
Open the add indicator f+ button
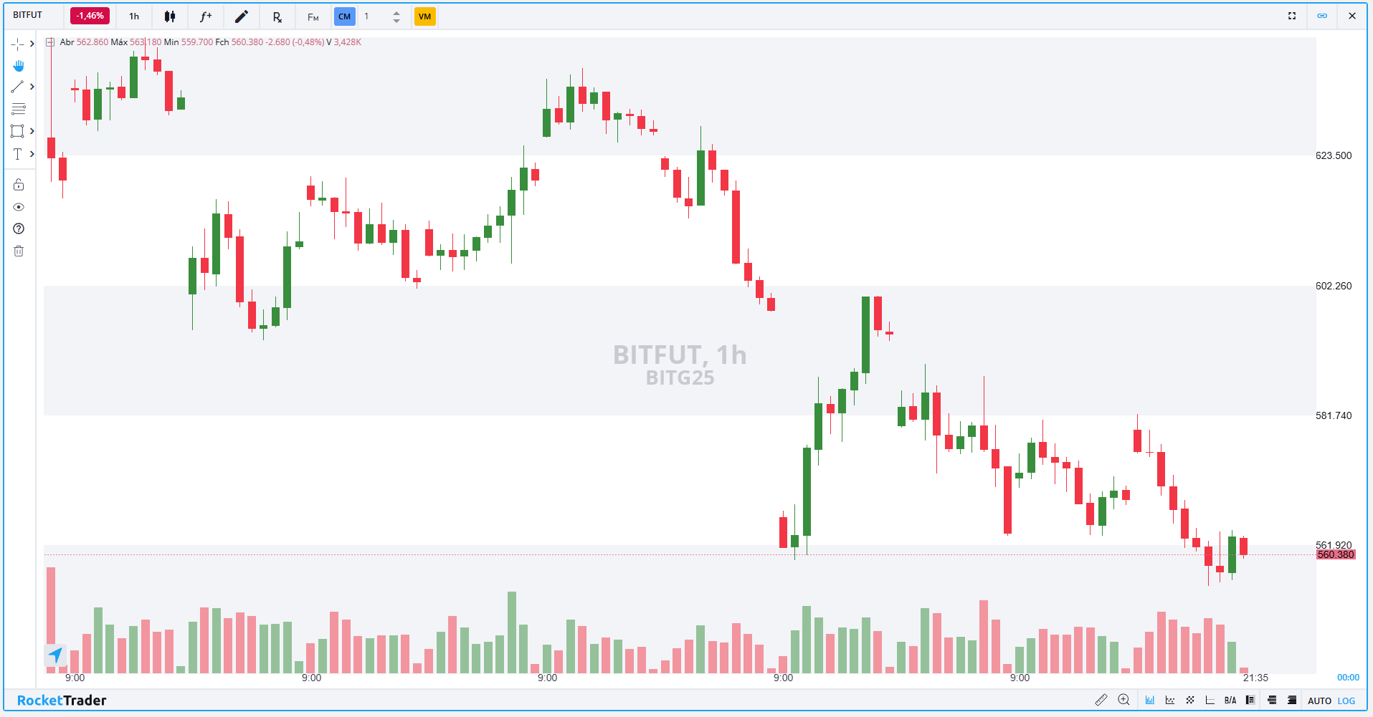(x=206, y=16)
